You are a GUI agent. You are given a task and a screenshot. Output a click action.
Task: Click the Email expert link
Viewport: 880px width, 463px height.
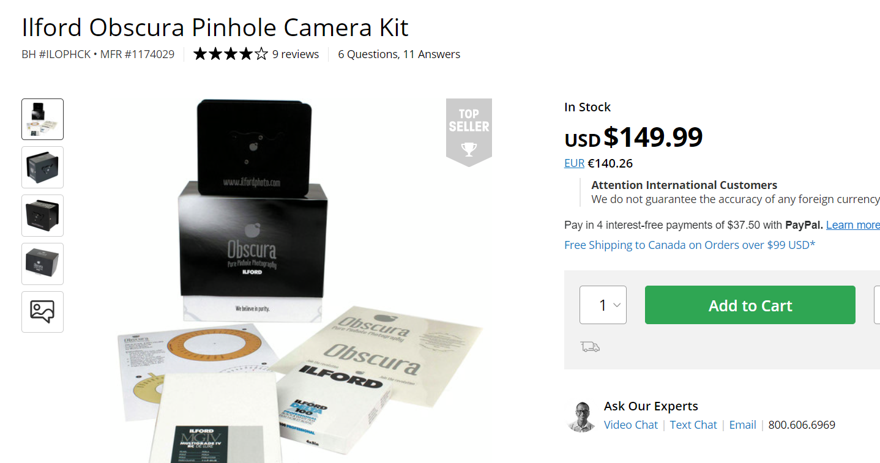(742, 425)
